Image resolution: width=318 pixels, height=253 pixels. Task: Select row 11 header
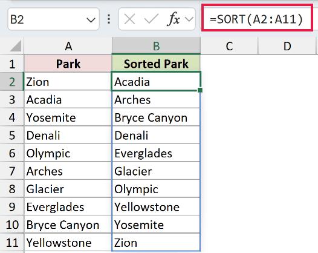tap(12, 242)
